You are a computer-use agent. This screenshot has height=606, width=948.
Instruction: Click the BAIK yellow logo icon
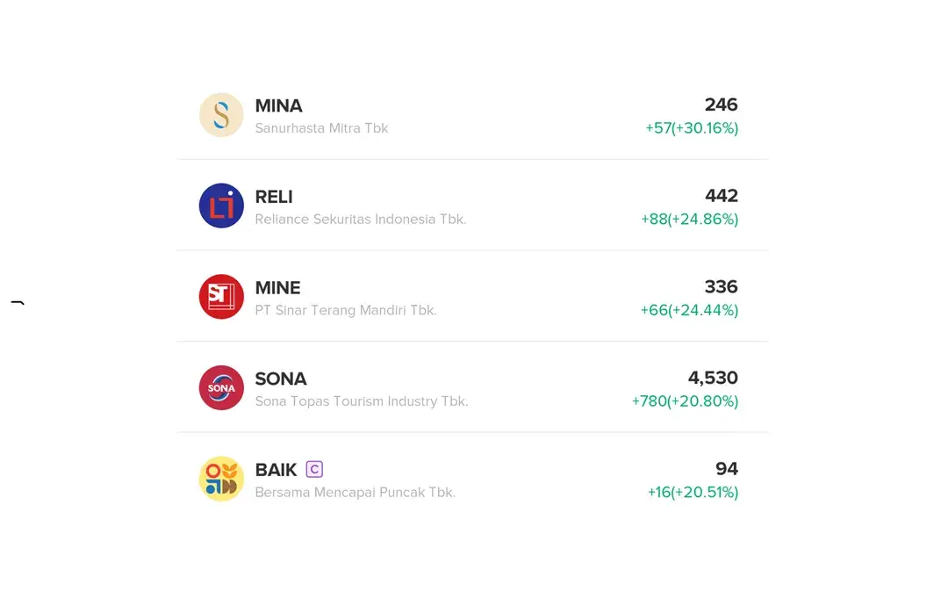coord(221,479)
